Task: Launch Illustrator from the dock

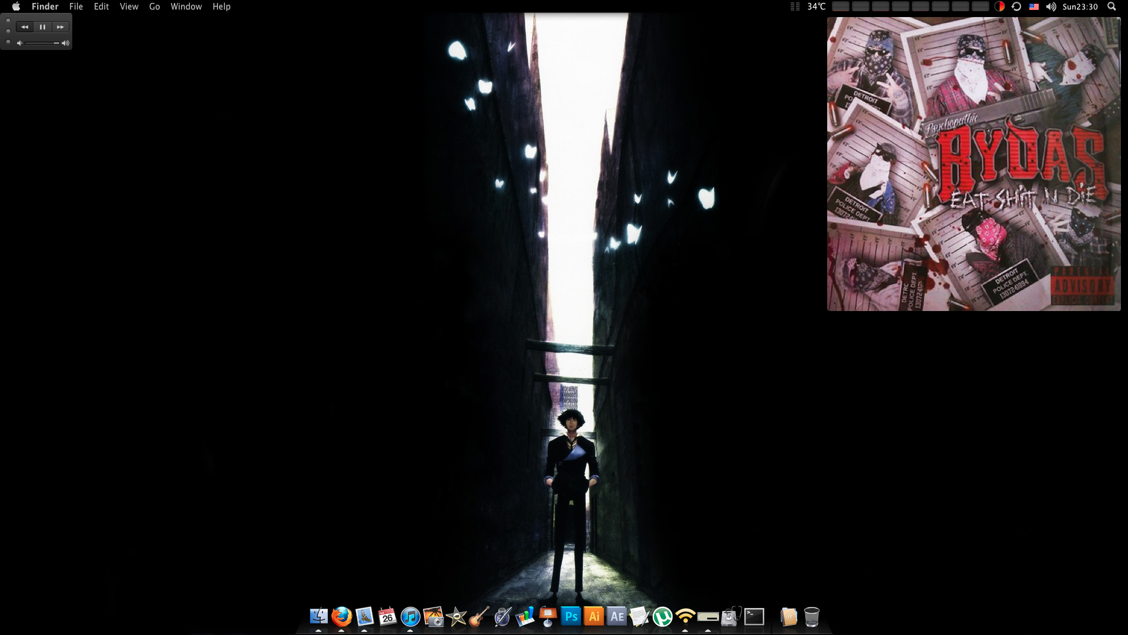Action: (593, 616)
